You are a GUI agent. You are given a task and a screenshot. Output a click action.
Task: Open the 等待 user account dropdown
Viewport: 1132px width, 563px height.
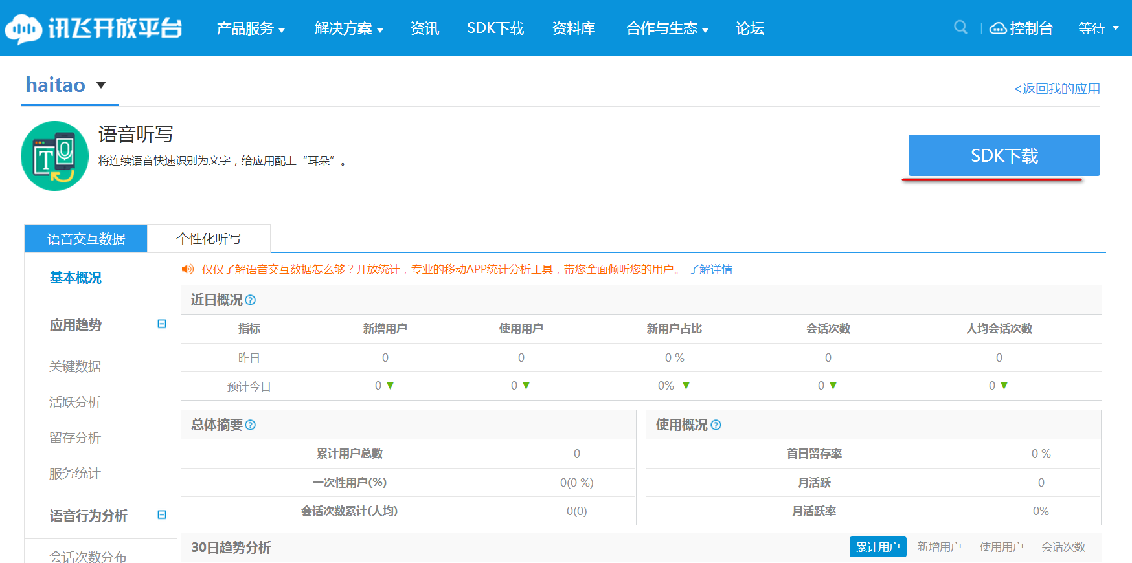click(1098, 28)
